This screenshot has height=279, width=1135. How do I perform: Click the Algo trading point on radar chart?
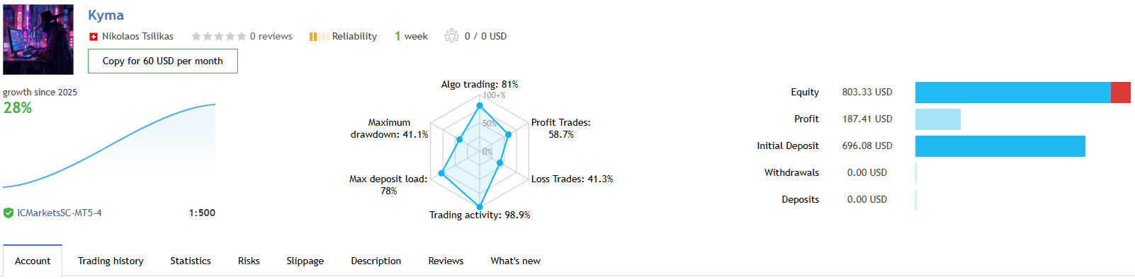[480, 106]
